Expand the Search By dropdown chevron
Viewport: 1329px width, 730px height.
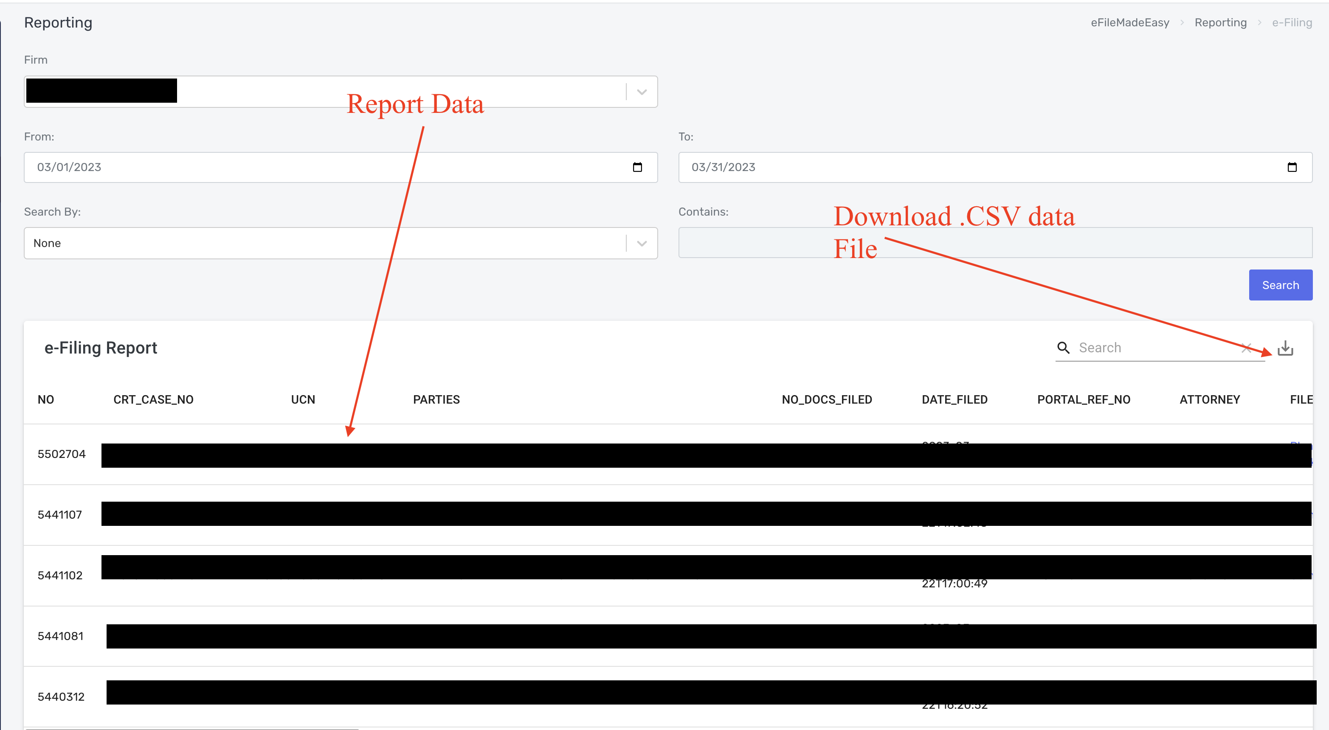(x=642, y=243)
